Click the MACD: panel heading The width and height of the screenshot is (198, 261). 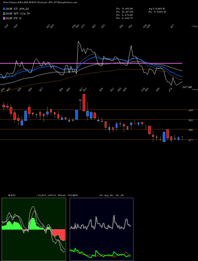point(12,195)
